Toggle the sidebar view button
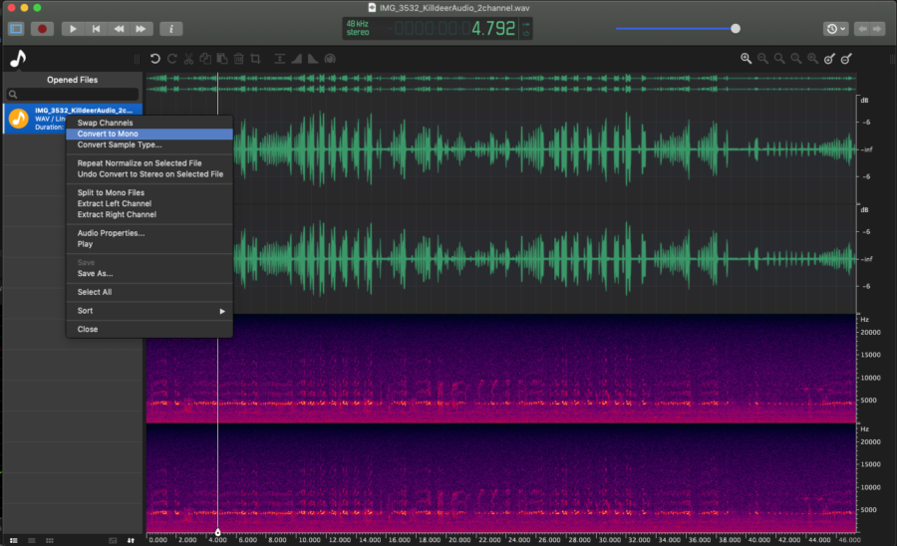The width and height of the screenshot is (897, 546). [x=16, y=29]
